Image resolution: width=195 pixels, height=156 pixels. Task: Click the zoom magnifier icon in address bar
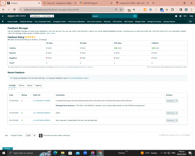point(116,10)
